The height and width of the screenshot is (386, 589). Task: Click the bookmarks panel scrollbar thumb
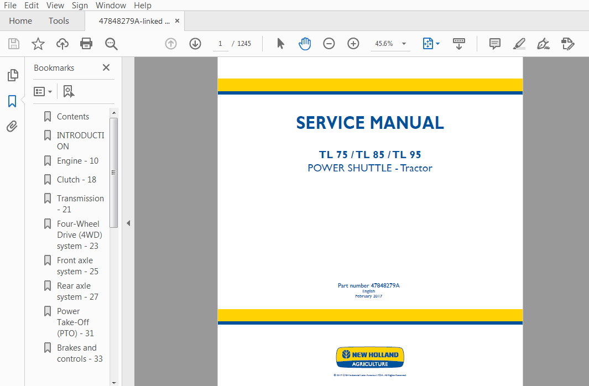click(x=113, y=173)
